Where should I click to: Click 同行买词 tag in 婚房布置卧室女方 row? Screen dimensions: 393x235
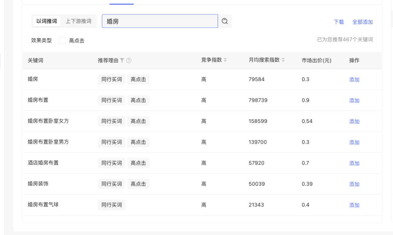[x=112, y=121]
